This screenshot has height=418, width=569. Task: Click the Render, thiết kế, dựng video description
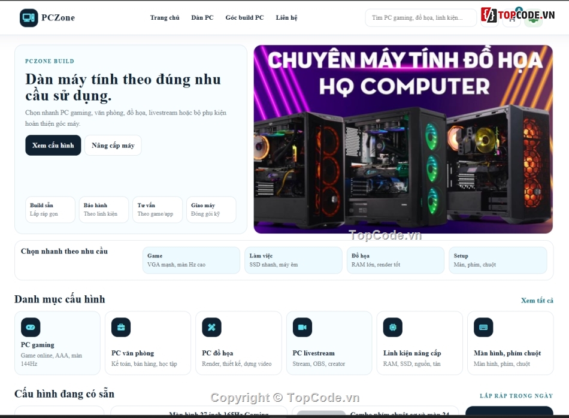[237, 364]
